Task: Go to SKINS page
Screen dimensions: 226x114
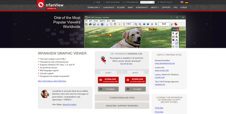Action: (130, 8)
